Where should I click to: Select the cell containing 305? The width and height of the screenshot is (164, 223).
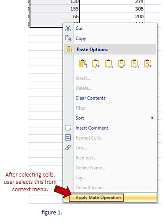(112, 8)
